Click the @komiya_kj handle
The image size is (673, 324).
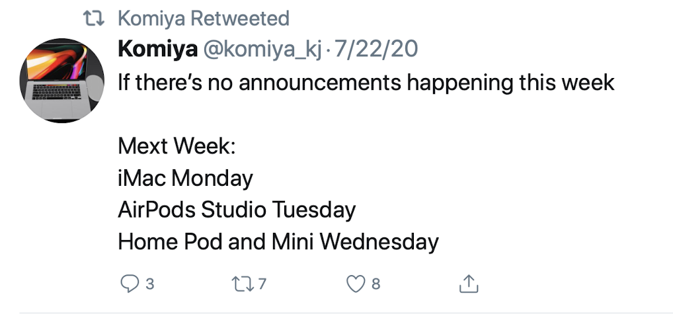point(262,50)
